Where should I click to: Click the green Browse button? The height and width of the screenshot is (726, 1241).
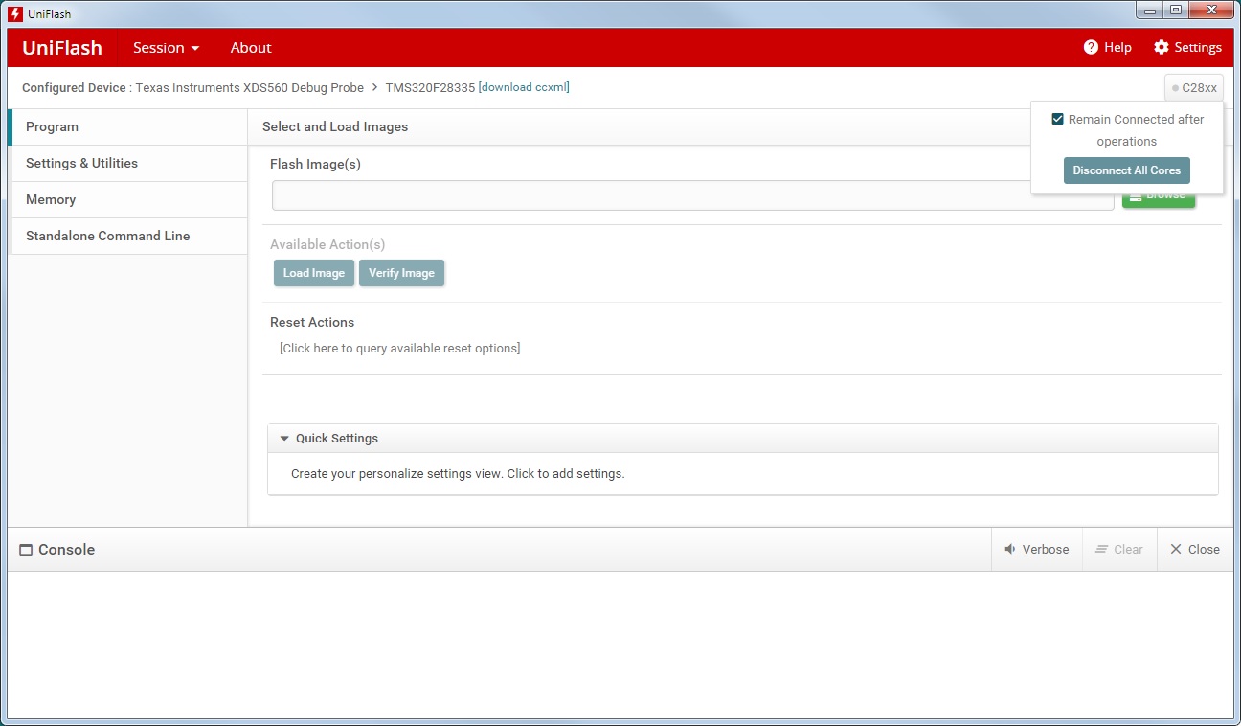[x=1159, y=198]
